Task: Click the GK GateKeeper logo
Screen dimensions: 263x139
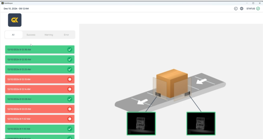Action: tap(15, 20)
